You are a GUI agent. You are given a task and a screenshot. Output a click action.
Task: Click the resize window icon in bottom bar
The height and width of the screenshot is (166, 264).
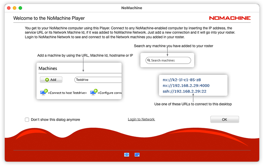(x=137, y=154)
